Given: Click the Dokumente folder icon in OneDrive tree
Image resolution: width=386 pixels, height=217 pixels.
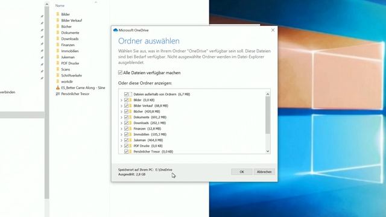Looking at the screenshot, I should 131,117.
